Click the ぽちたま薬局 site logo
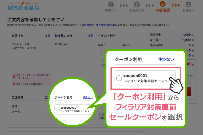The width and height of the screenshot is (203, 135). pyautogui.click(x=24, y=6)
